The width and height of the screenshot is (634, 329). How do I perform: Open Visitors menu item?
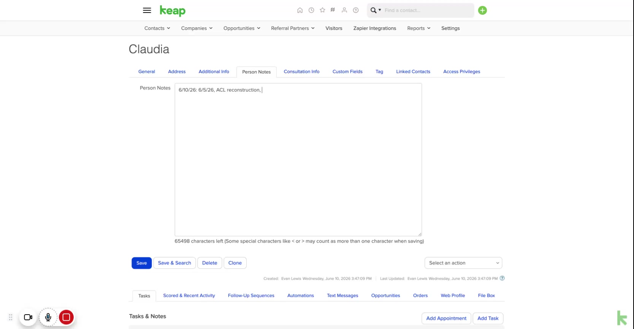(334, 28)
